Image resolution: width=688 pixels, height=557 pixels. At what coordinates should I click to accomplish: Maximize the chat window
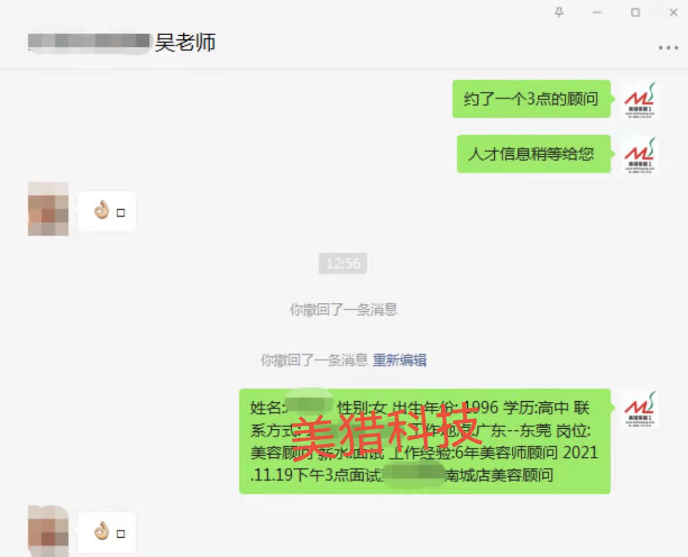pyautogui.click(x=635, y=12)
